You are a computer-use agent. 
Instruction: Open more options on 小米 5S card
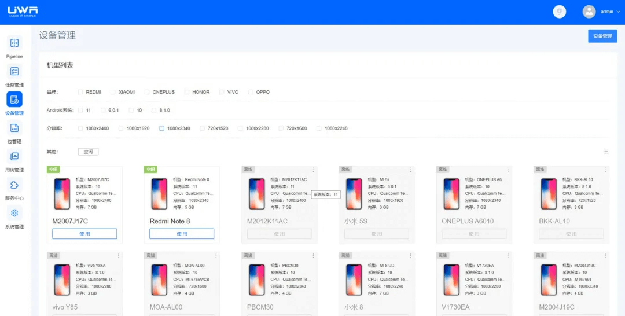(410, 170)
